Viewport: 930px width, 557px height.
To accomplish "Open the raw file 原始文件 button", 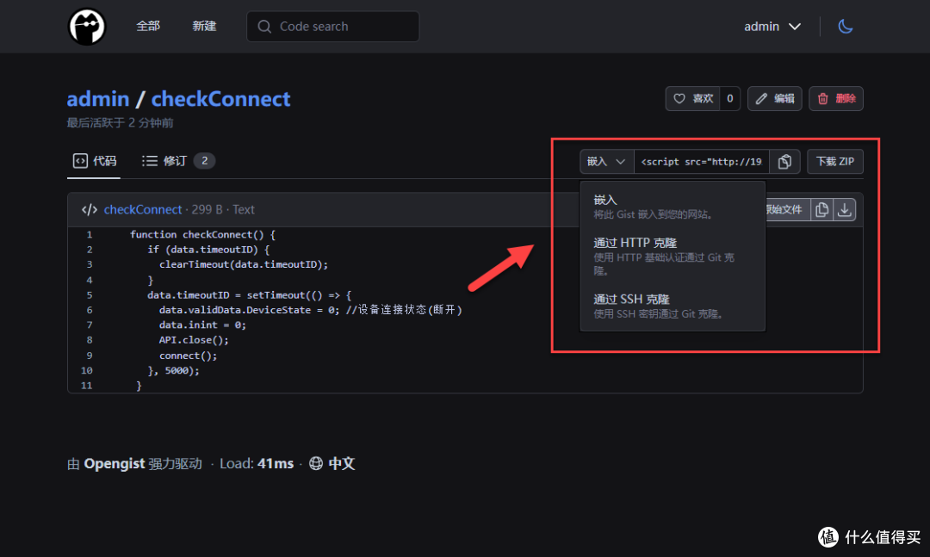I will click(x=786, y=209).
